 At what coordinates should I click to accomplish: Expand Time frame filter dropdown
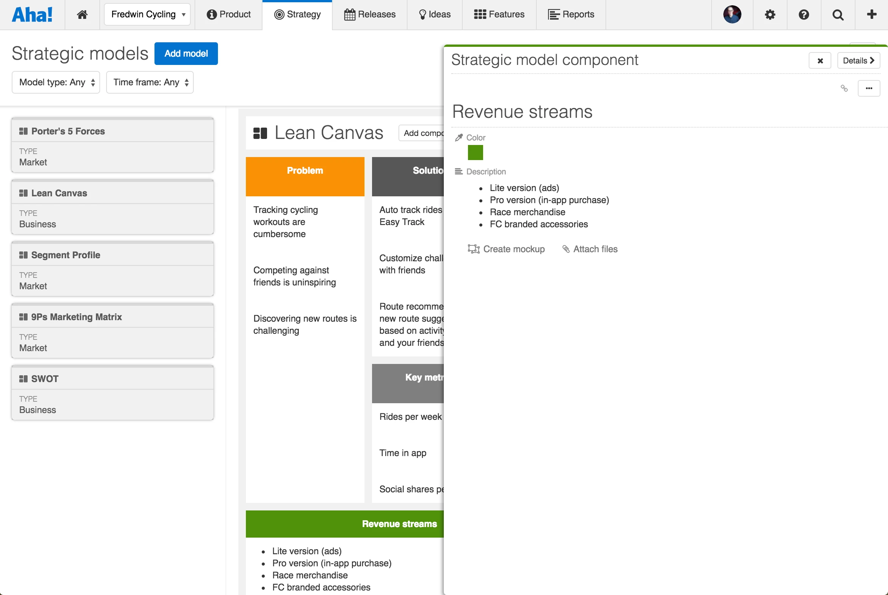point(150,82)
